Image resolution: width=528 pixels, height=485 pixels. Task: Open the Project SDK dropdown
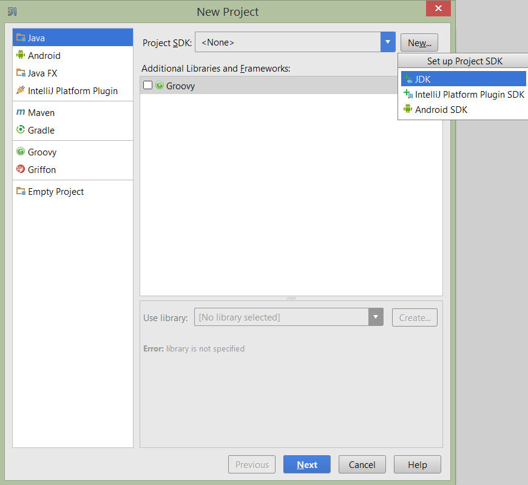click(387, 42)
